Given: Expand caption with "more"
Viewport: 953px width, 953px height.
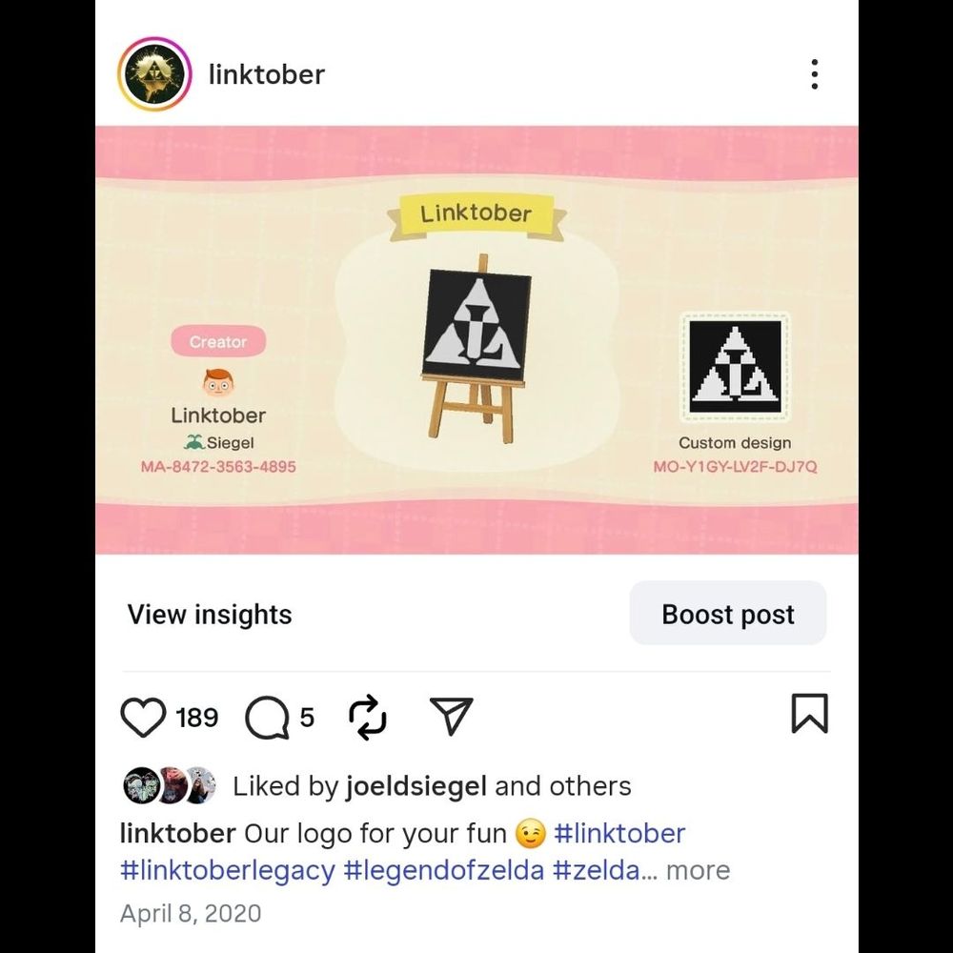Looking at the screenshot, I should click(x=698, y=870).
